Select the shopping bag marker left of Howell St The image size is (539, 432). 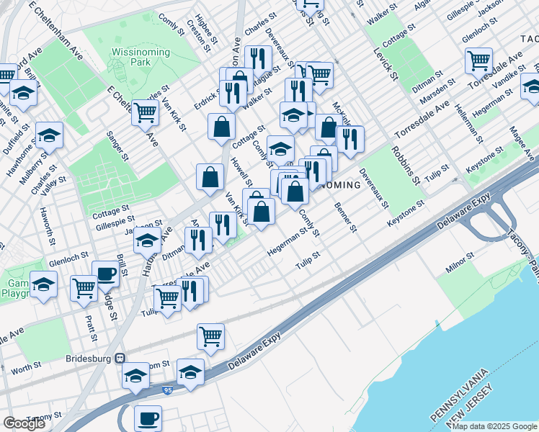(x=210, y=178)
